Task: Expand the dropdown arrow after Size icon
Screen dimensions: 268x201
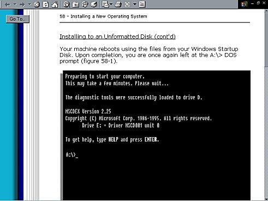Action: [x=135, y=4]
